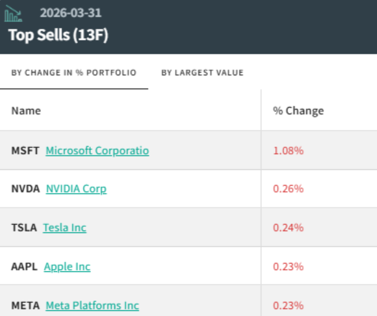Click the META ticker text
Viewport: 377px width, 316px height.
tap(25, 305)
